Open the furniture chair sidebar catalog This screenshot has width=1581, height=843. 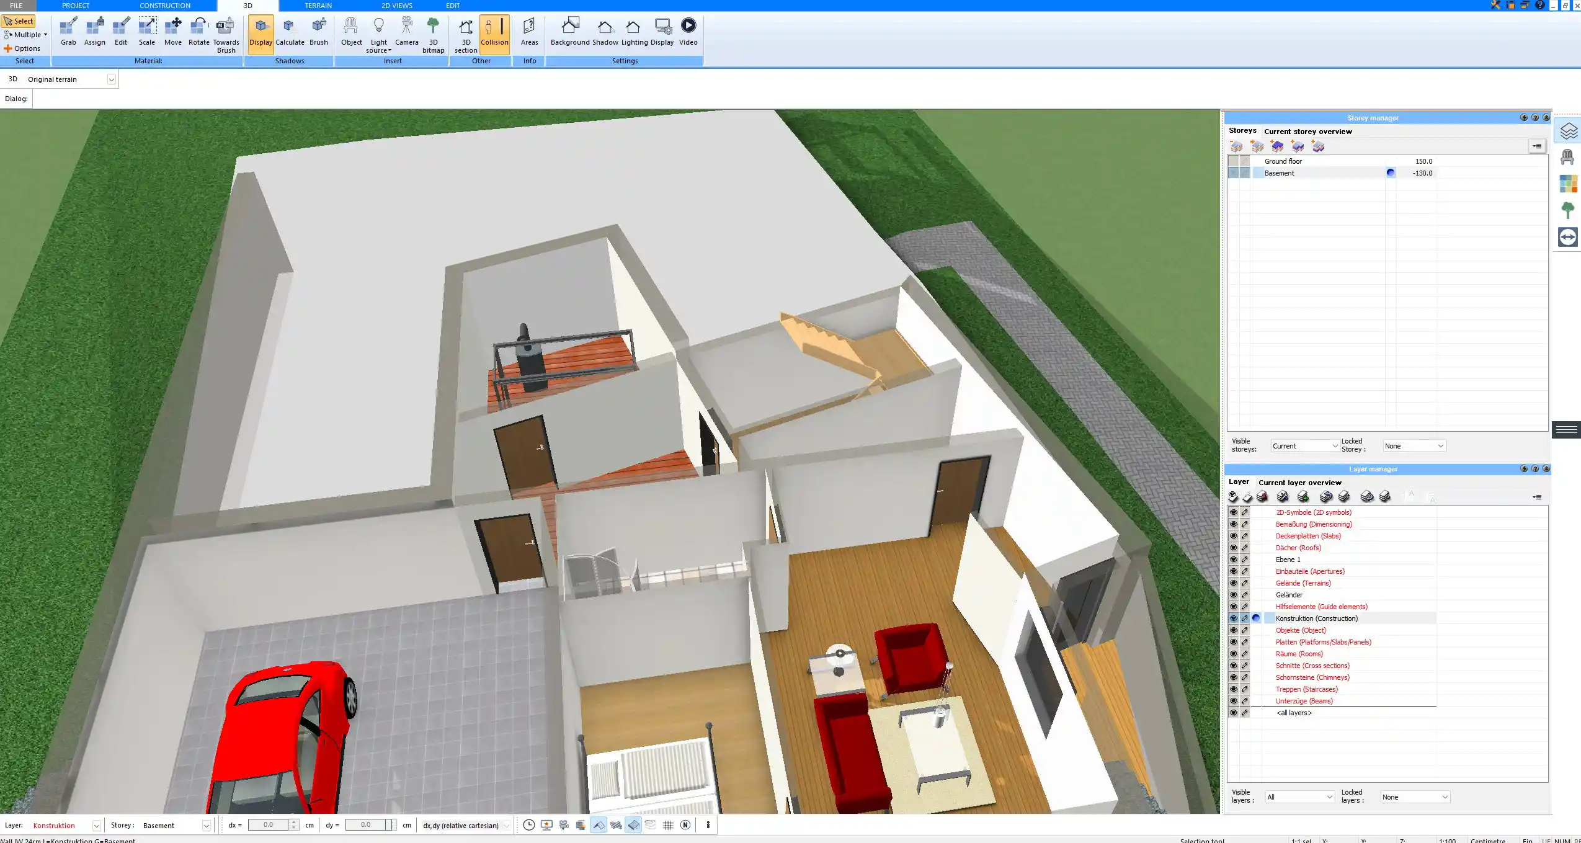1567,158
